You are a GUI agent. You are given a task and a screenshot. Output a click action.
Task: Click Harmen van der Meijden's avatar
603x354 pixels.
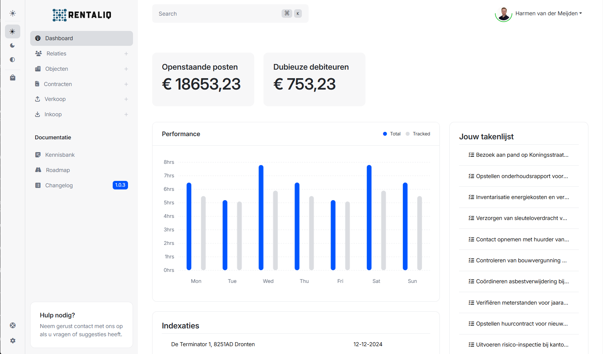[503, 14]
